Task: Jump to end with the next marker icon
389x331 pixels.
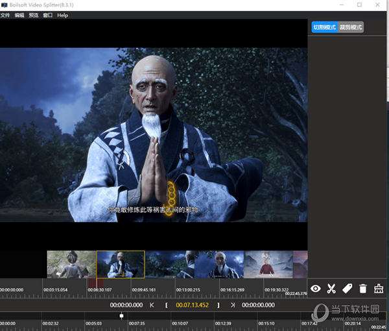Action: (x=233, y=305)
